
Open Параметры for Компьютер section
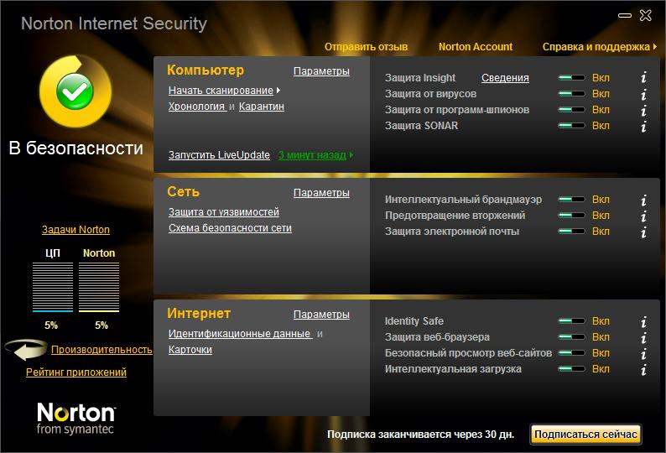pos(321,71)
